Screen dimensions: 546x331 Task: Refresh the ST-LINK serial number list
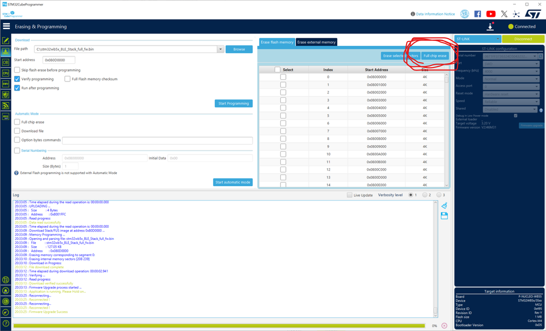point(541,56)
